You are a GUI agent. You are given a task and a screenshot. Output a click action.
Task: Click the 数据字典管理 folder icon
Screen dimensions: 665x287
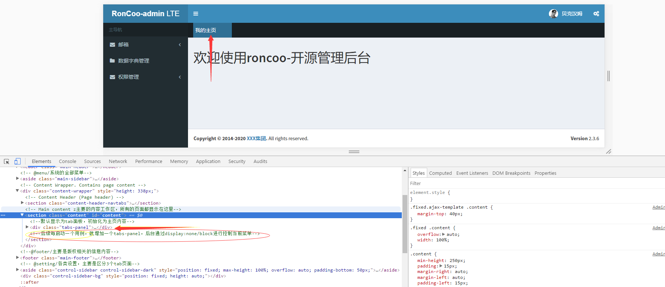[112, 61]
